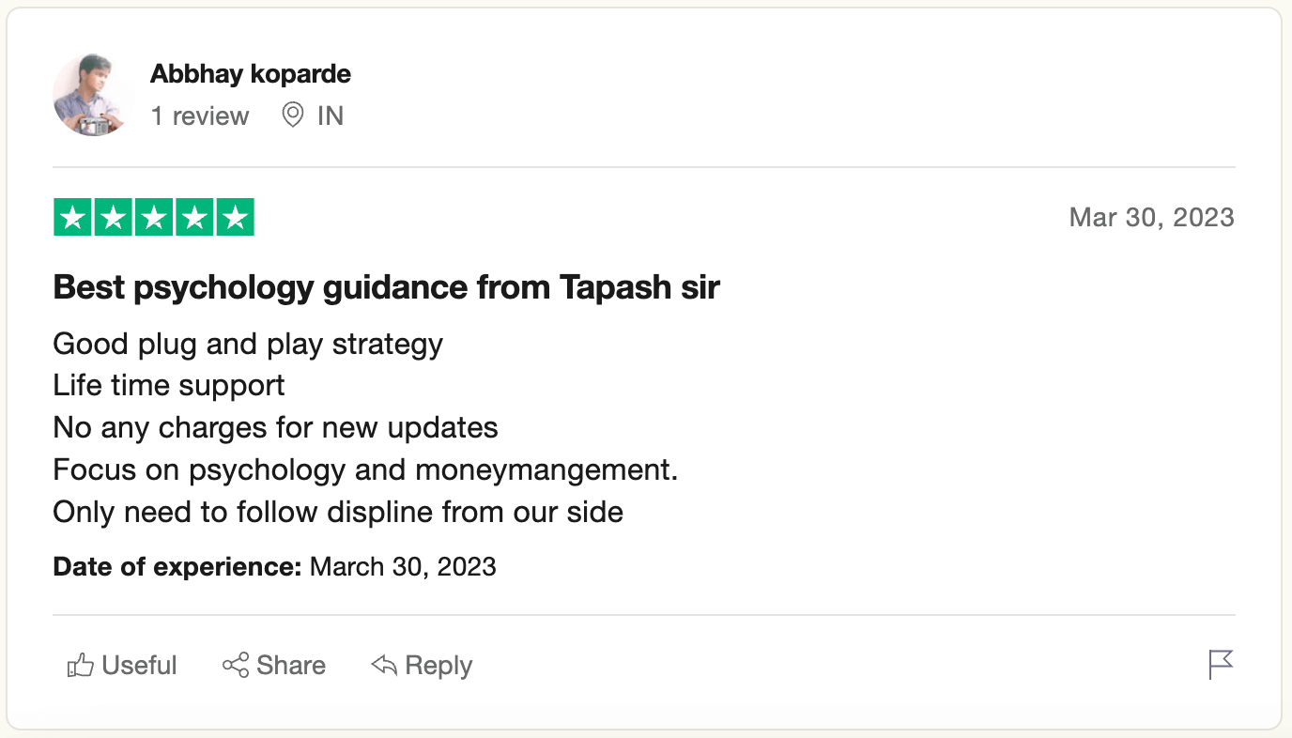Click the fourth green rating star

[194, 218]
